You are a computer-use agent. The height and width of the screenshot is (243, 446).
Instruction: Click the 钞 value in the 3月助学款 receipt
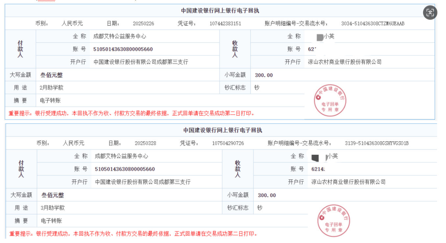(260, 208)
